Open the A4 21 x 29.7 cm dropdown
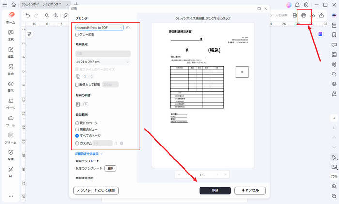 pyautogui.click(x=103, y=62)
